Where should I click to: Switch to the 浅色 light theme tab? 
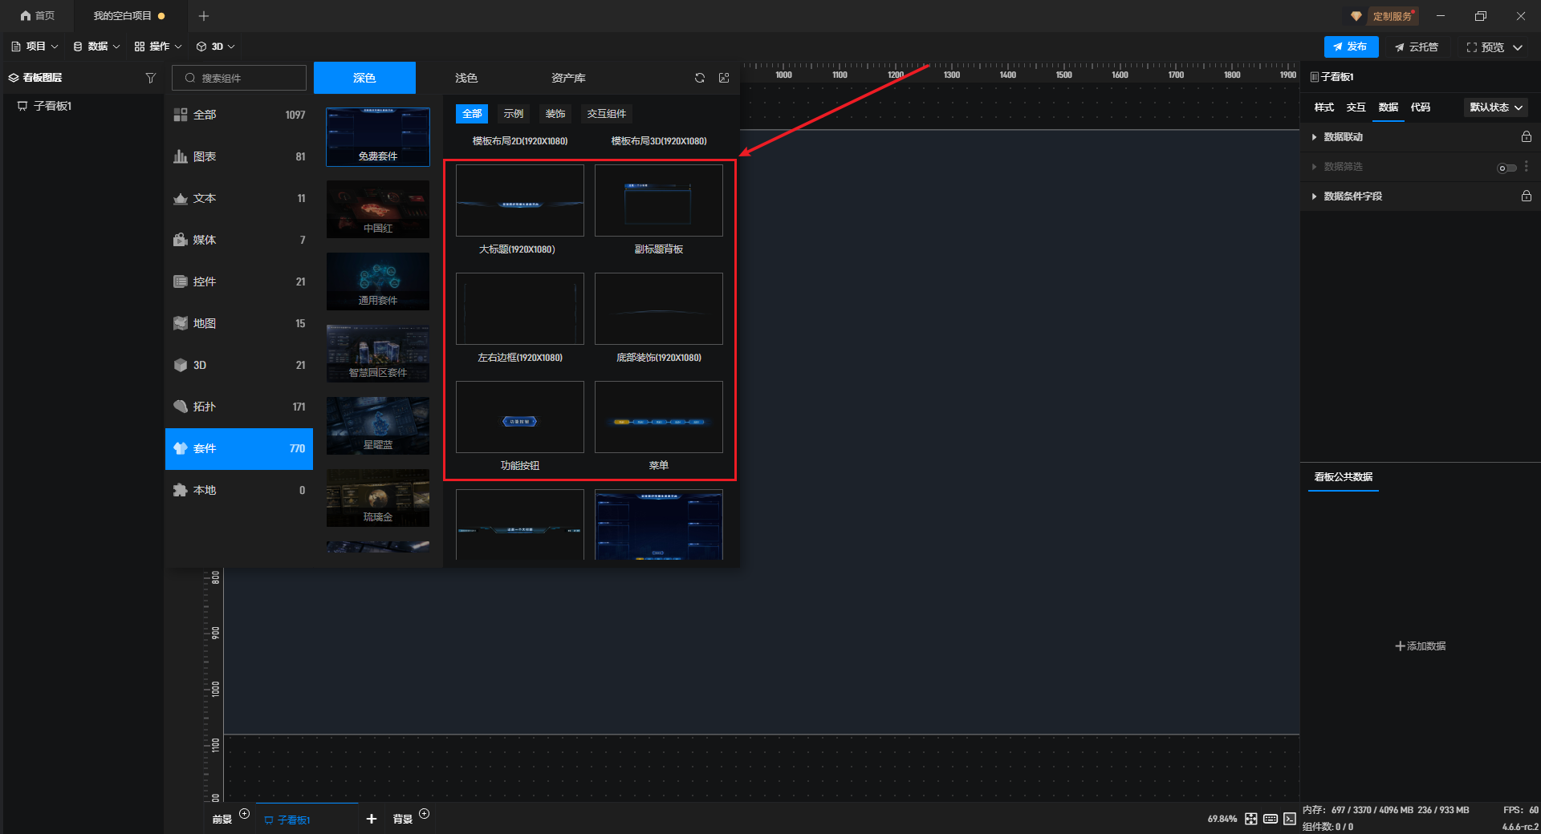466,78
